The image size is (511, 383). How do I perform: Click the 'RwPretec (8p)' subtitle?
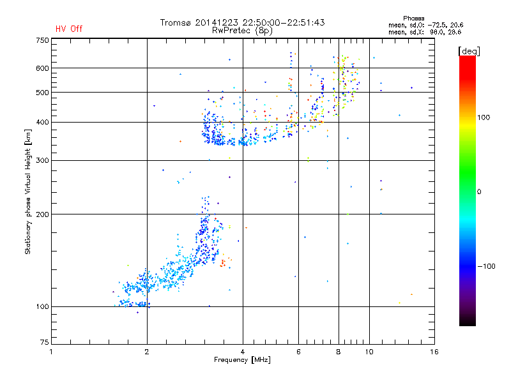click(242, 31)
